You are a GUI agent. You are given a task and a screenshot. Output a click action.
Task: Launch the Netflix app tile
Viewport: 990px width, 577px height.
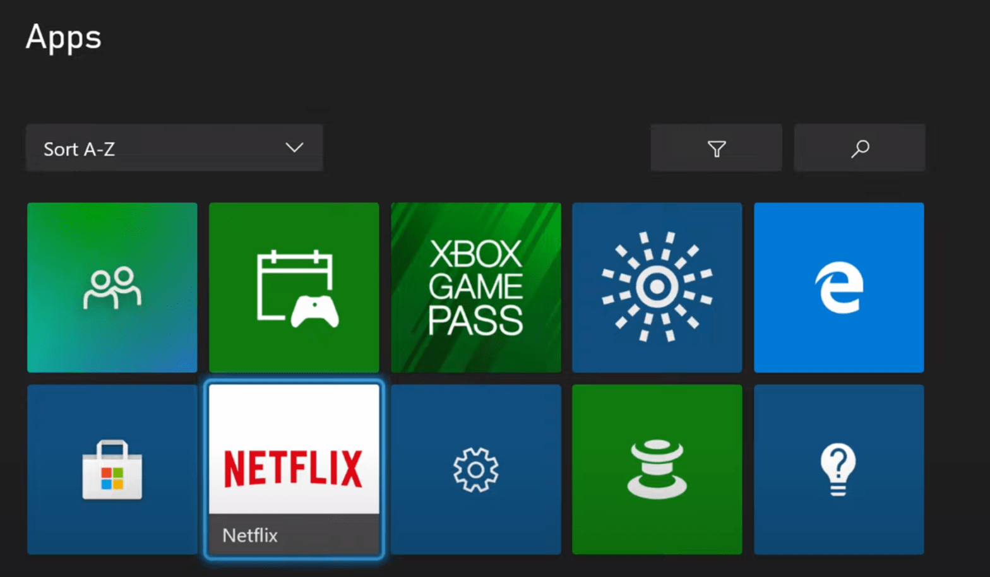click(294, 470)
